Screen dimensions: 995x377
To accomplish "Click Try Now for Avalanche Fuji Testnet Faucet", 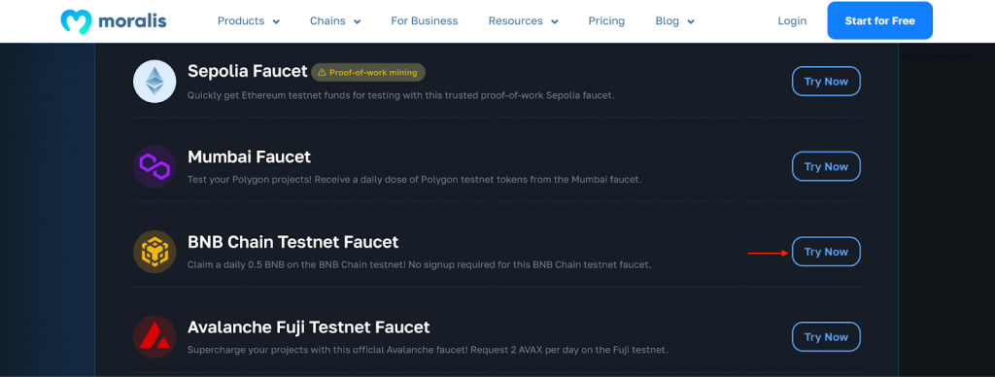I will [x=826, y=336].
